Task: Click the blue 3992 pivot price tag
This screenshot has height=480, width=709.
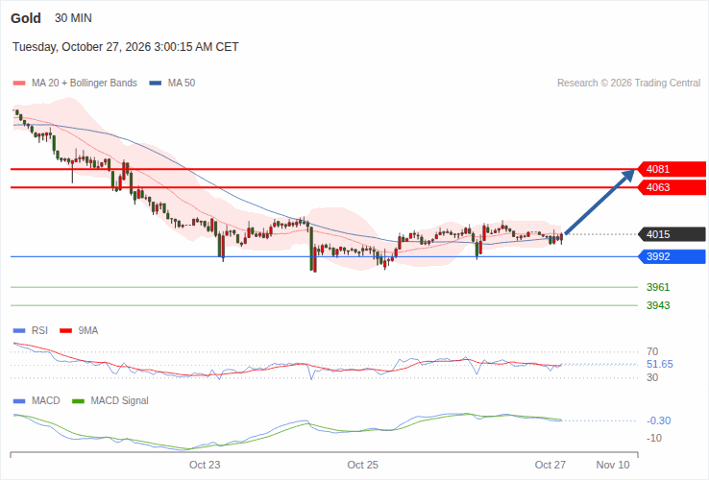Action: coord(672,256)
